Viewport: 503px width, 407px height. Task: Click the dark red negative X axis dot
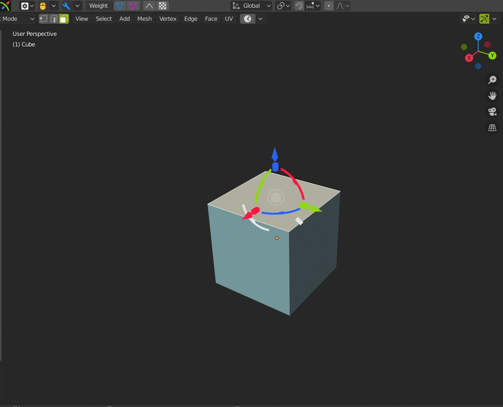click(487, 44)
